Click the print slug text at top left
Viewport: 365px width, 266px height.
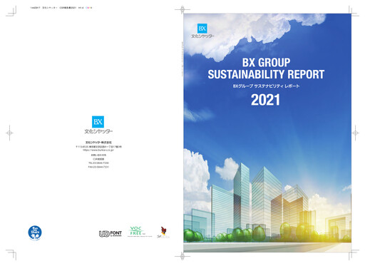tap(57, 8)
